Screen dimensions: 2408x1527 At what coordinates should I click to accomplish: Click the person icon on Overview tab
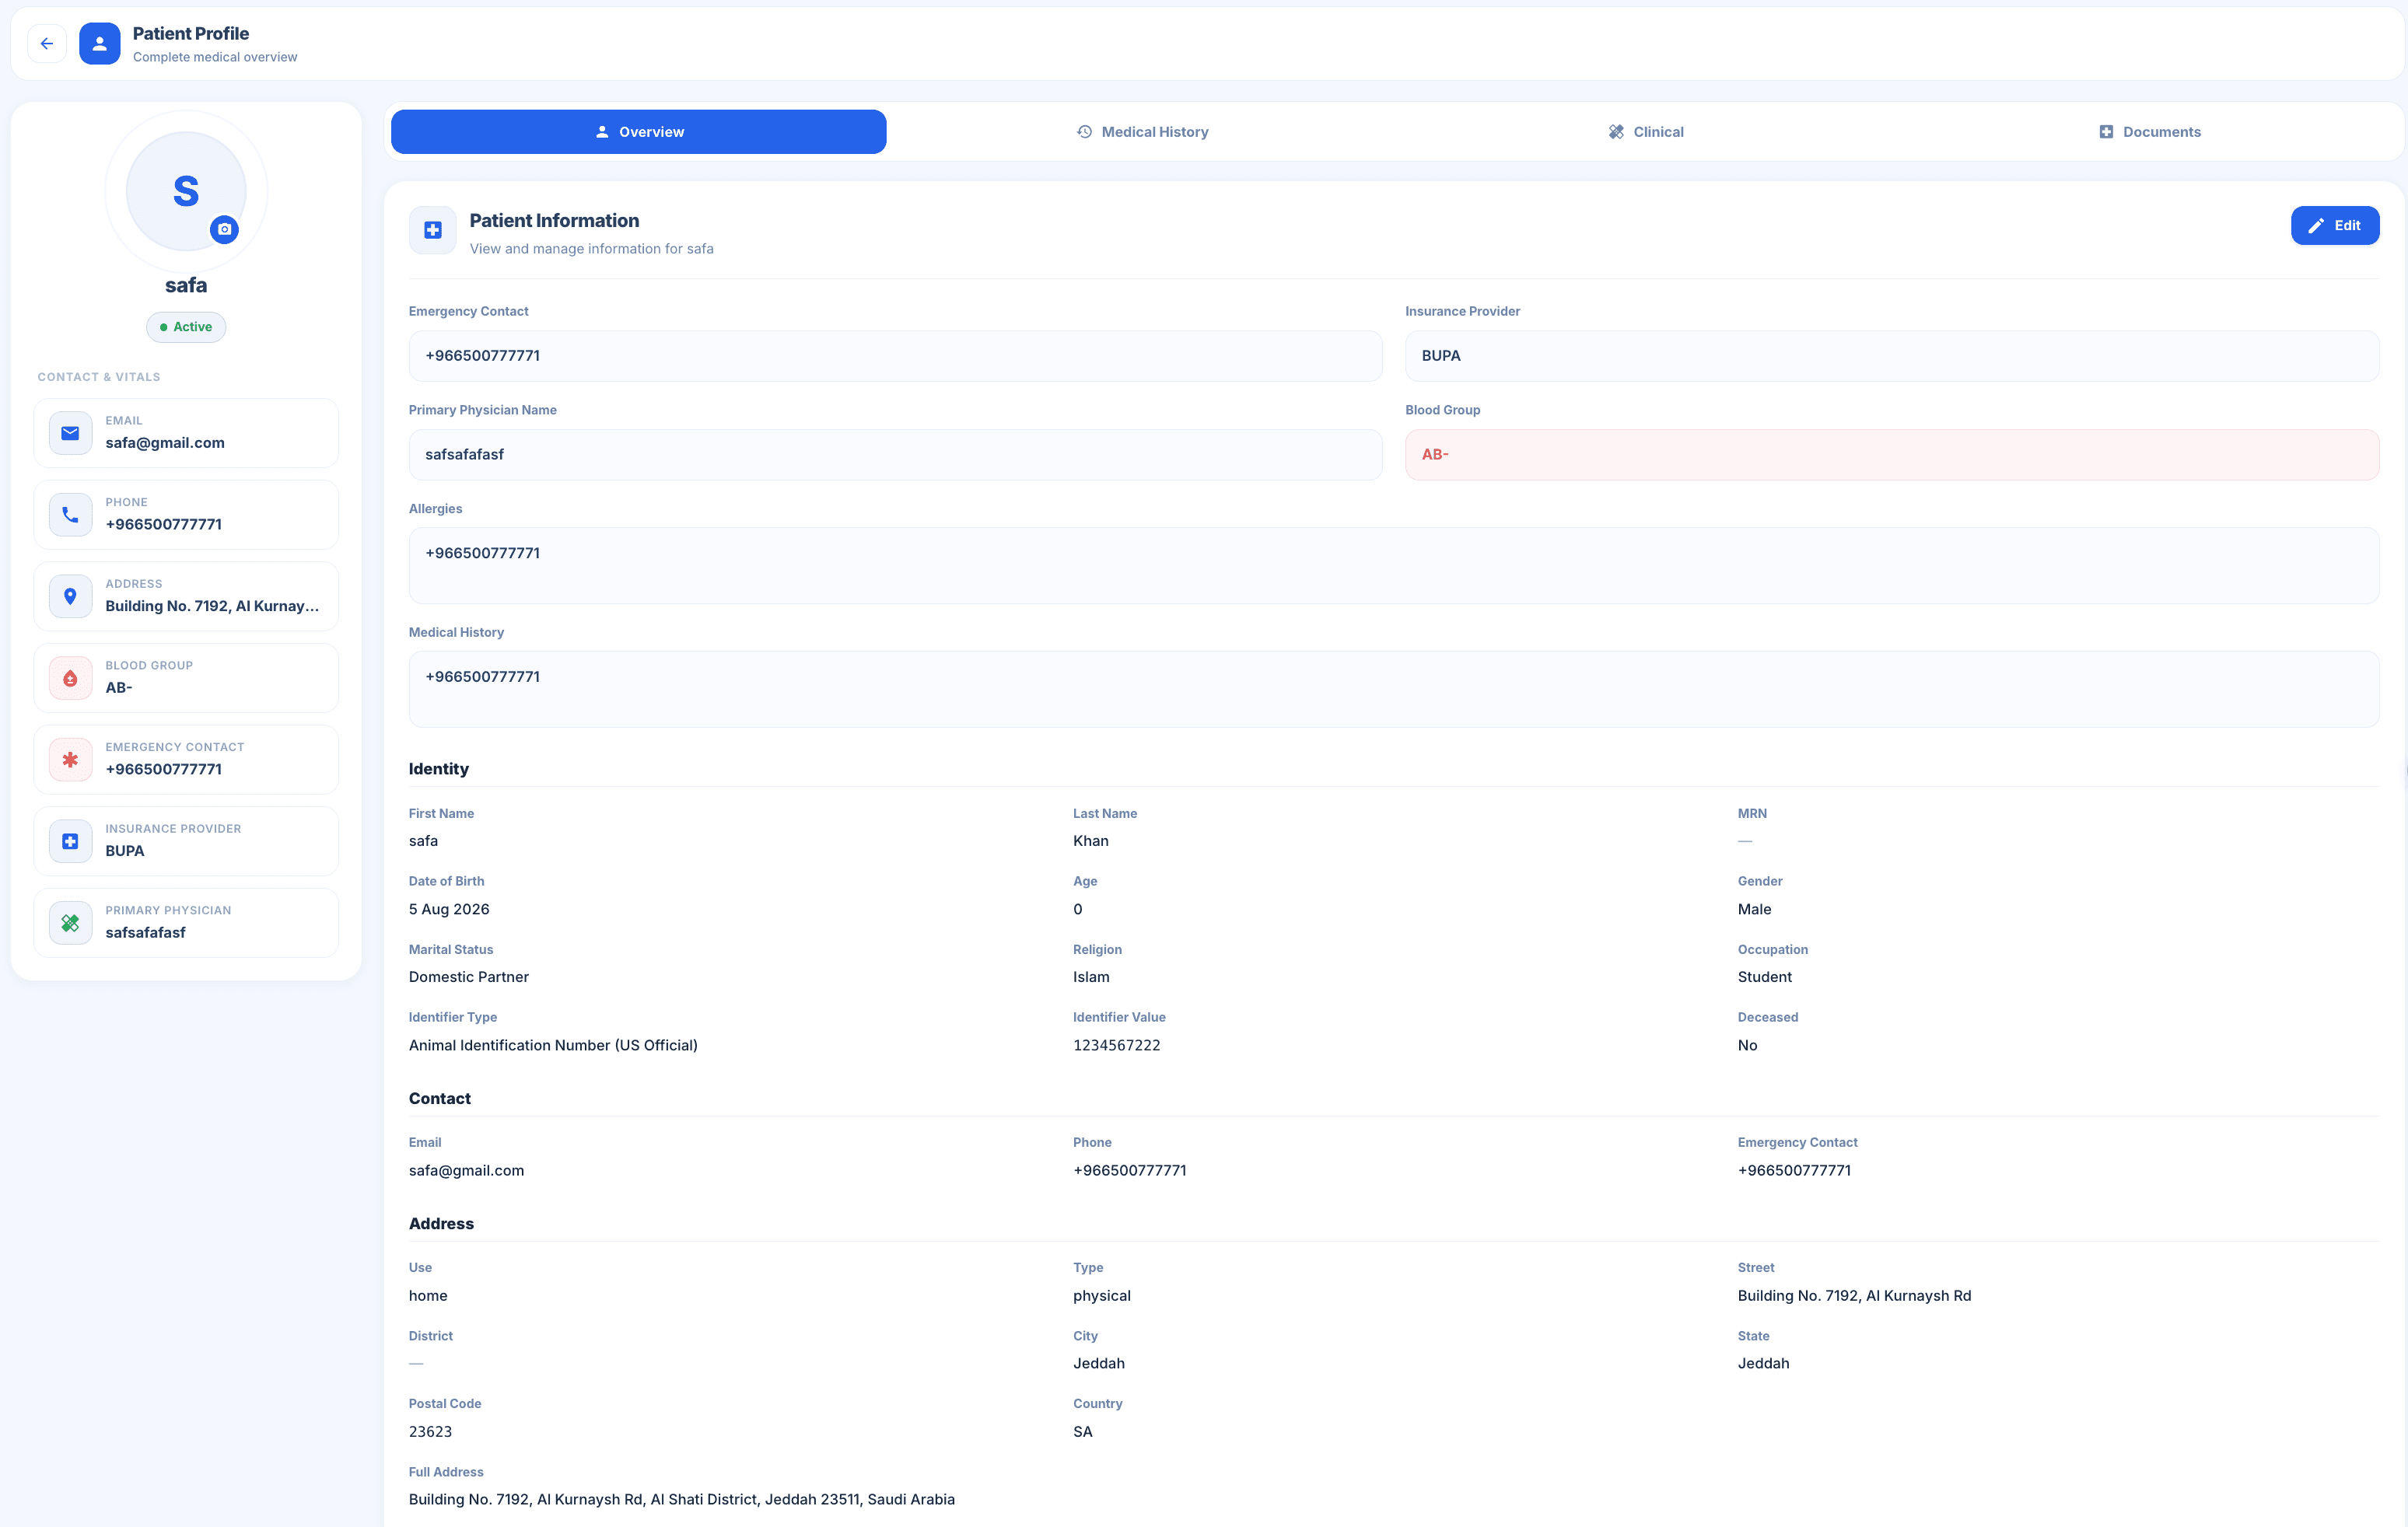coord(602,132)
